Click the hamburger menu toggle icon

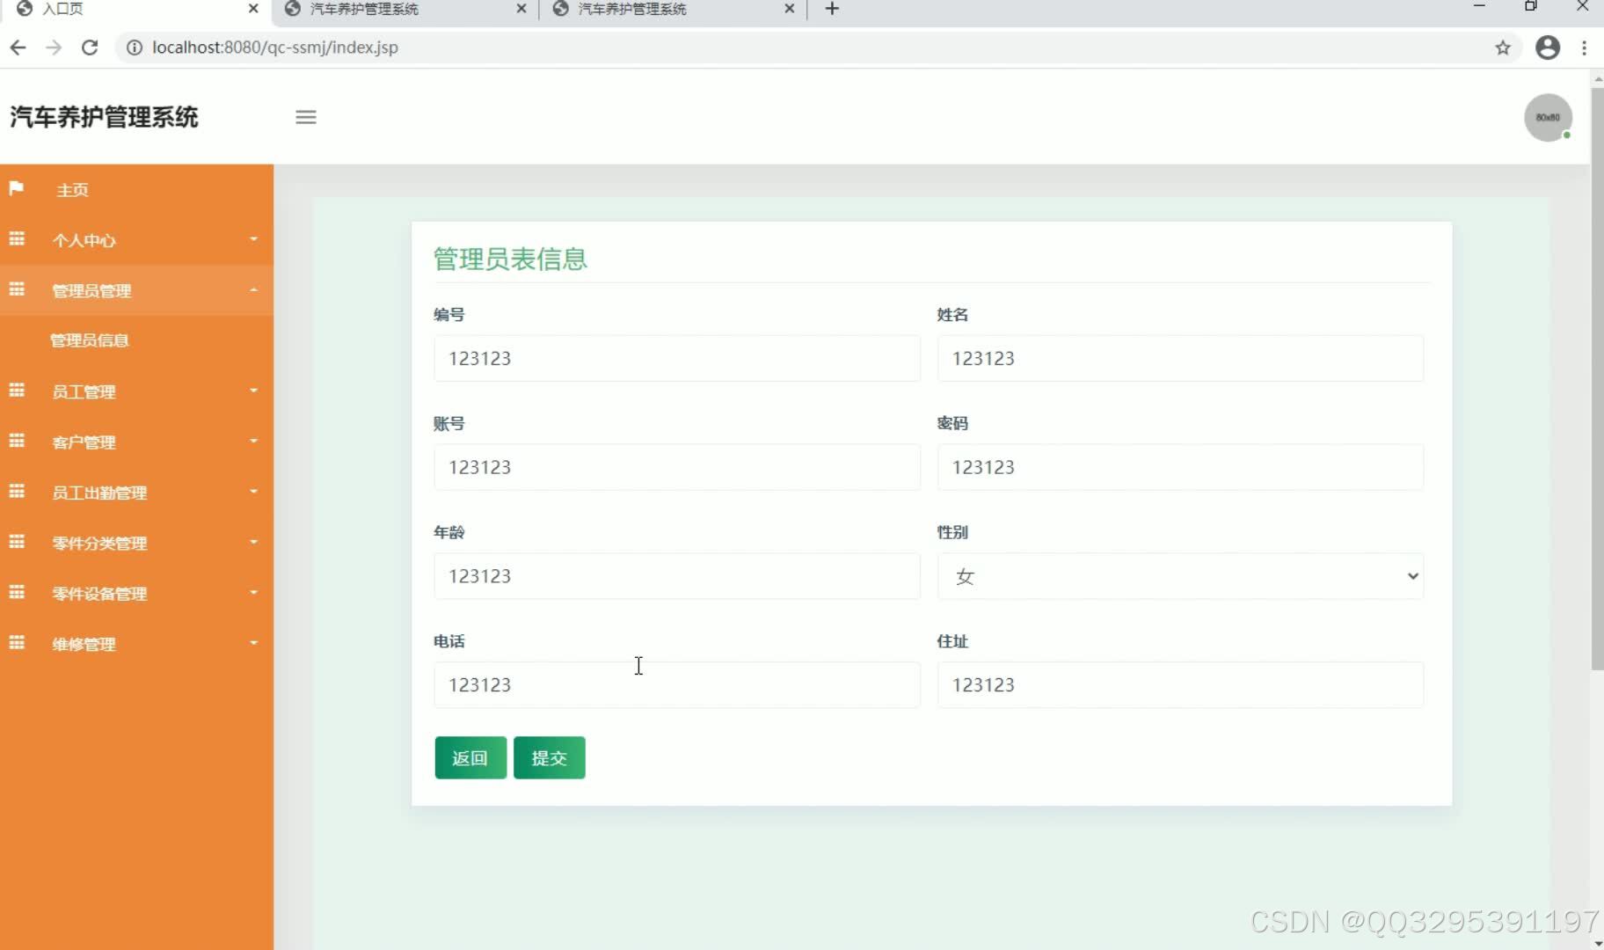[305, 117]
